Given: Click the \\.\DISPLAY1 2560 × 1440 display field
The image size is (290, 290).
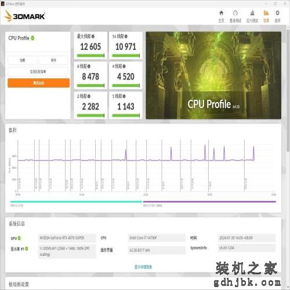Looking at the screenshot, I should coord(67,251).
